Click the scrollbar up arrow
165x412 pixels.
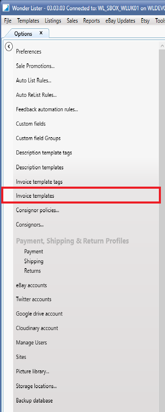162,46
